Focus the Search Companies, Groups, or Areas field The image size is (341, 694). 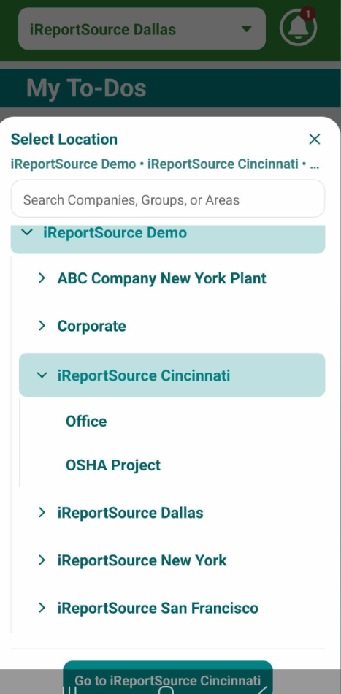168,199
